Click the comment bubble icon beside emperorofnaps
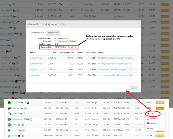Image resolution: width=173 pixels, height=139 pixels. point(15,75)
